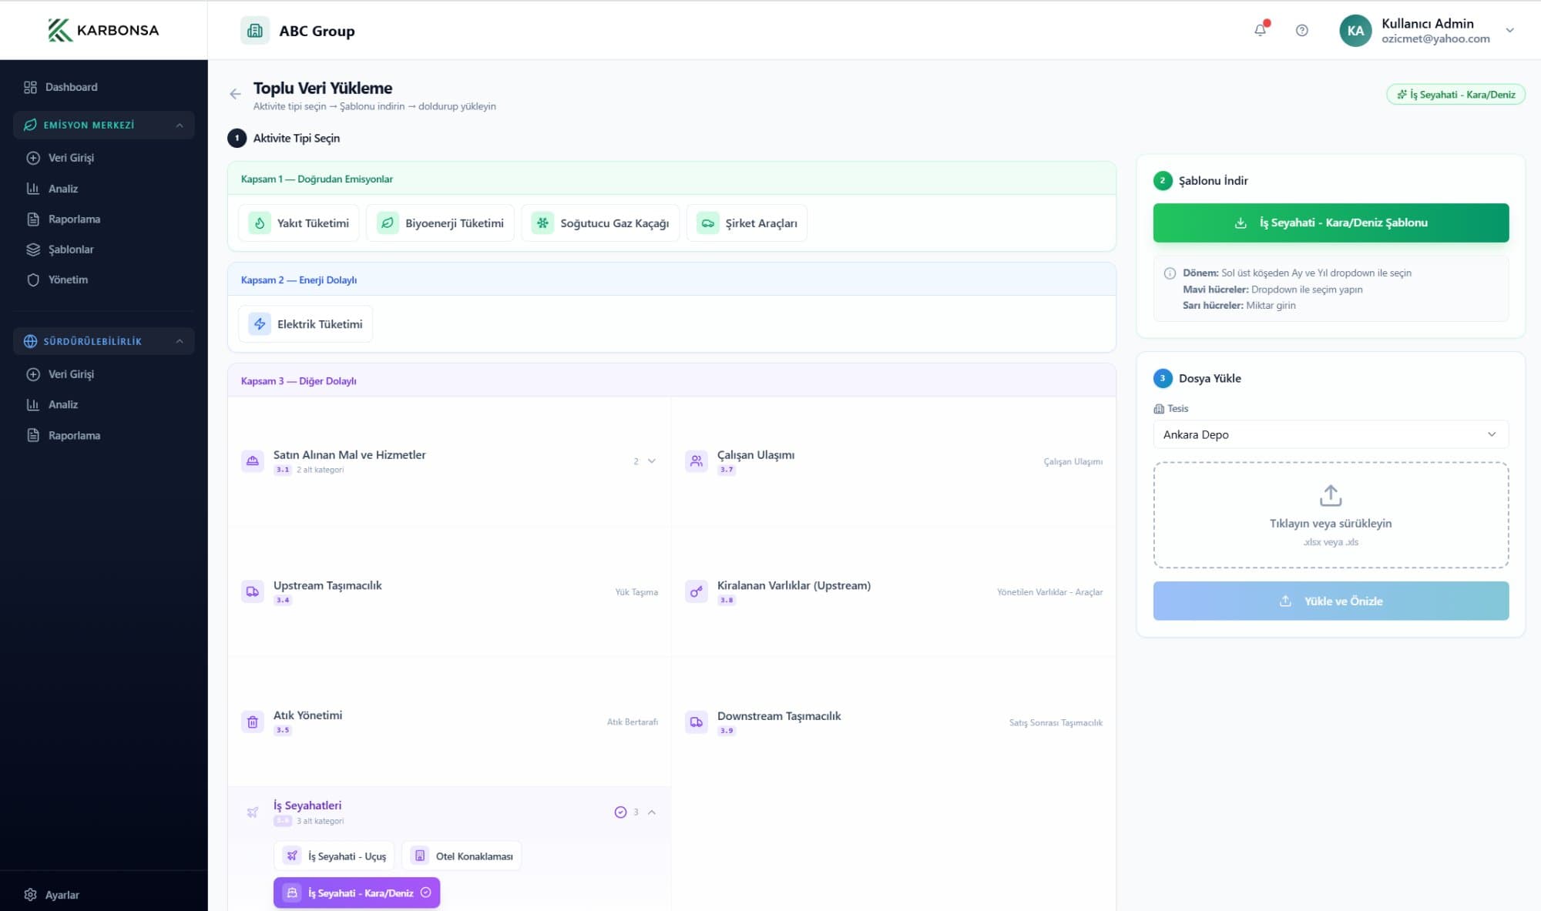Viewport: 1541px width, 911px height.
Task: Open Şablonlar in Emisyon Merkezi menu
Action: 71,250
